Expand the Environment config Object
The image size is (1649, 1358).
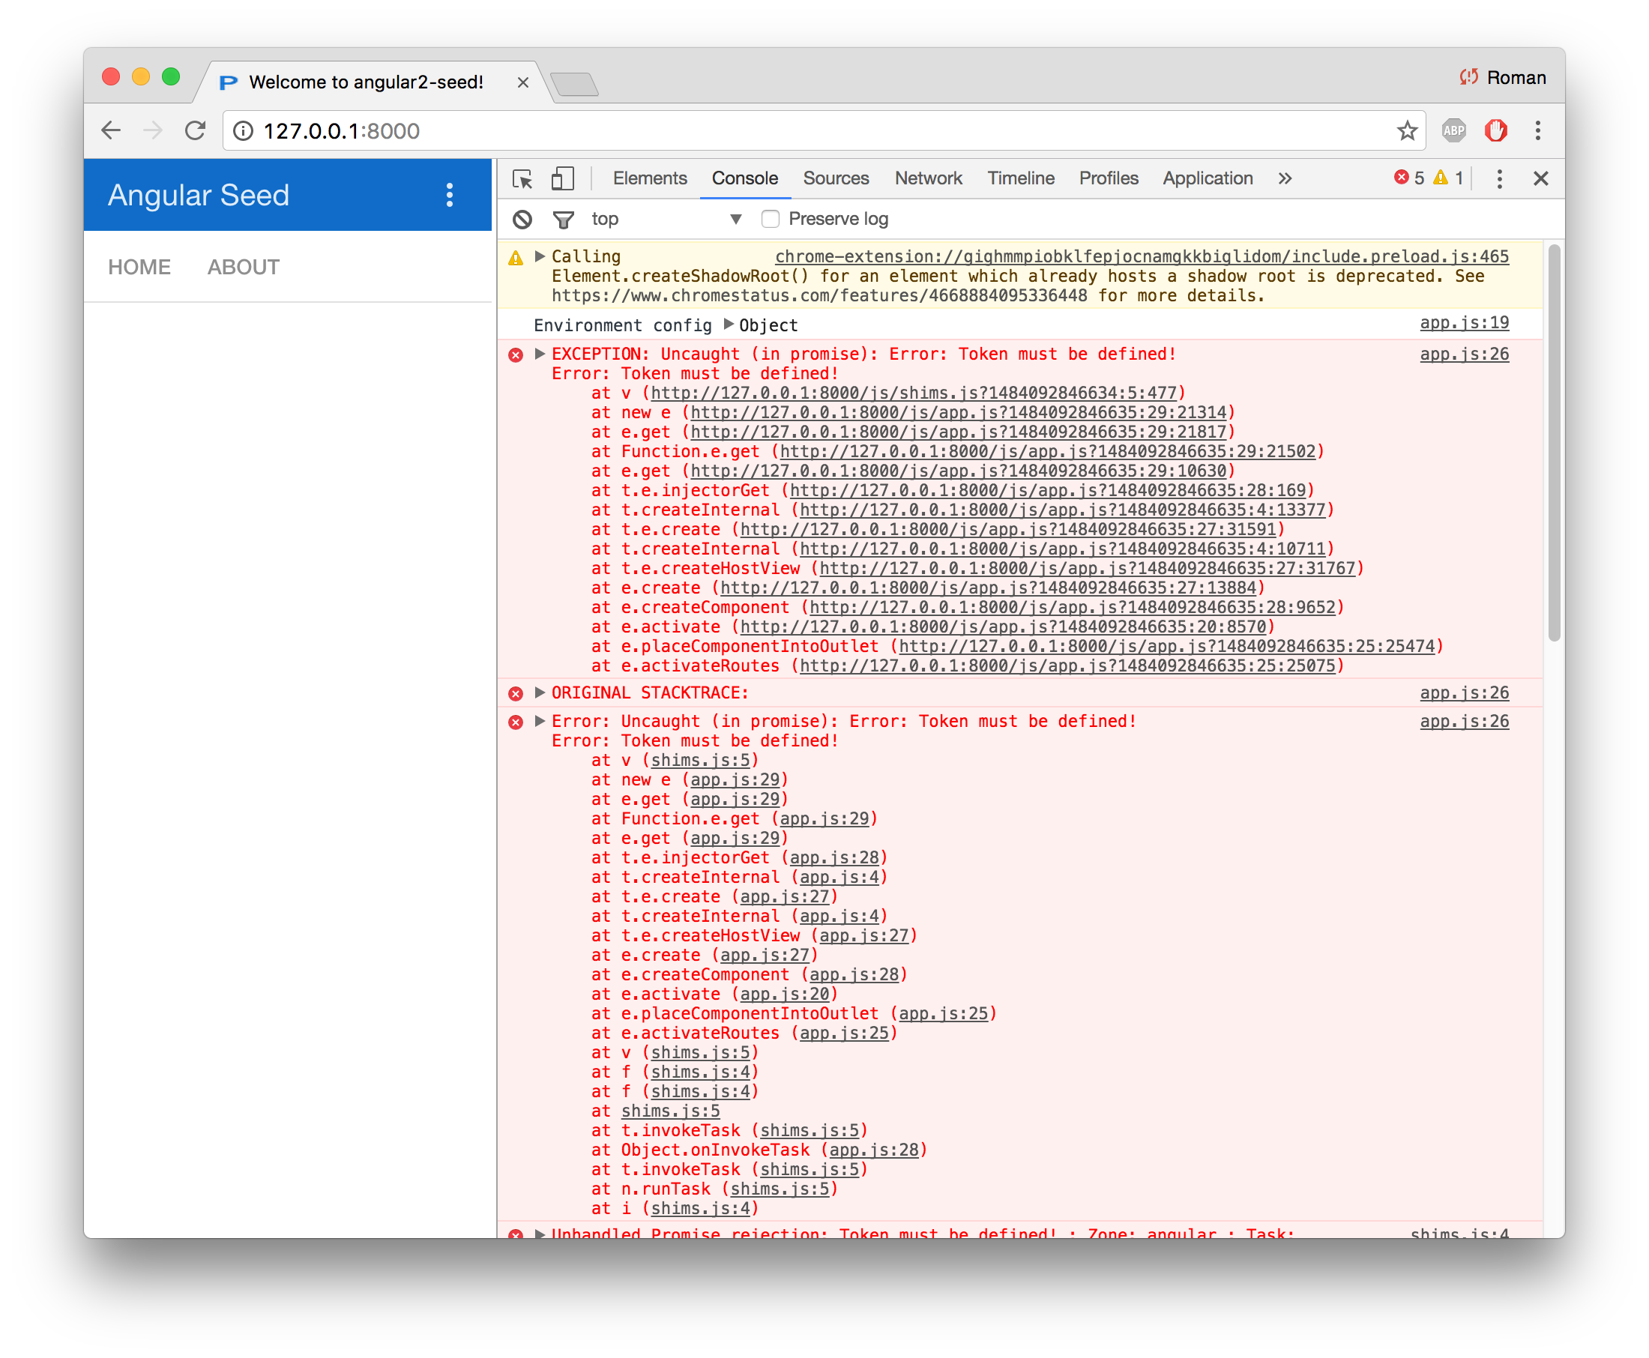[x=729, y=324]
